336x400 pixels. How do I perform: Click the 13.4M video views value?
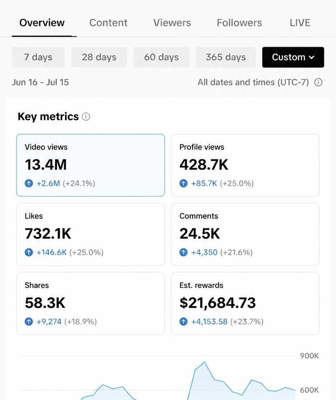coord(46,165)
